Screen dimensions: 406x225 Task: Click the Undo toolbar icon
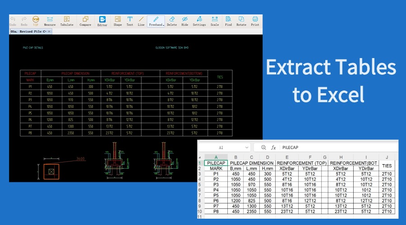pos(13,21)
